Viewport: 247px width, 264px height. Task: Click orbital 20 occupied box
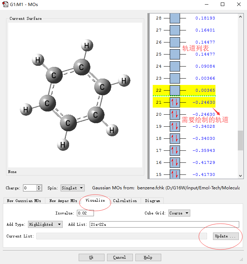pos(175,114)
